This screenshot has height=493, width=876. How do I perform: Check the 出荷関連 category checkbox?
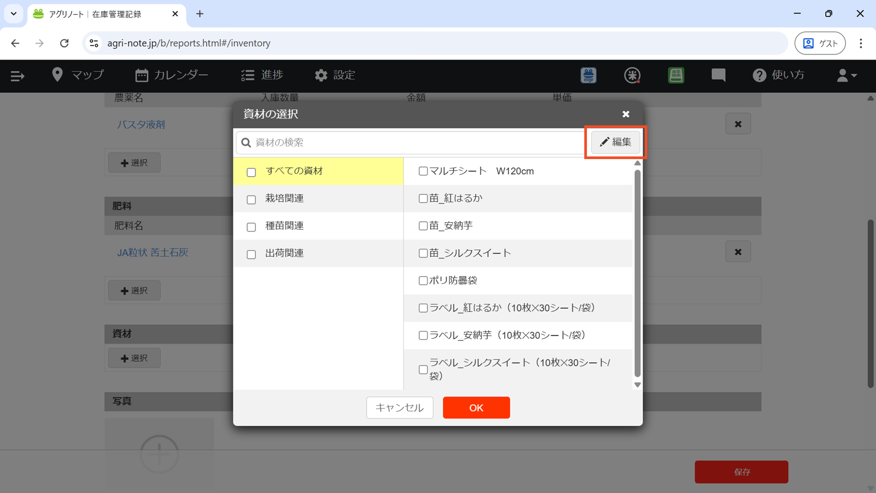click(x=251, y=255)
